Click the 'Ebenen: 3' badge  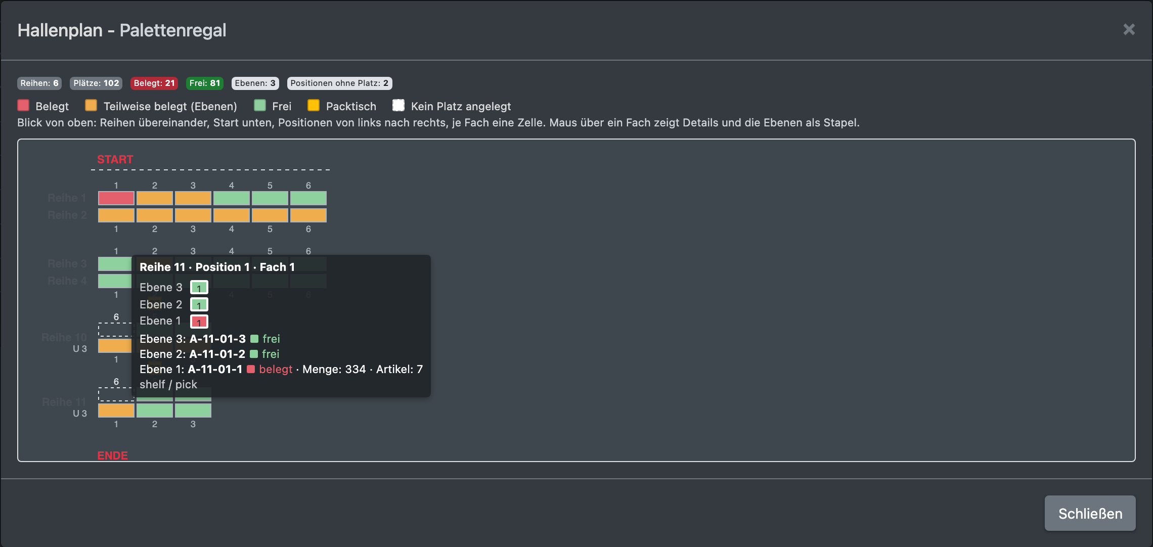(x=255, y=83)
